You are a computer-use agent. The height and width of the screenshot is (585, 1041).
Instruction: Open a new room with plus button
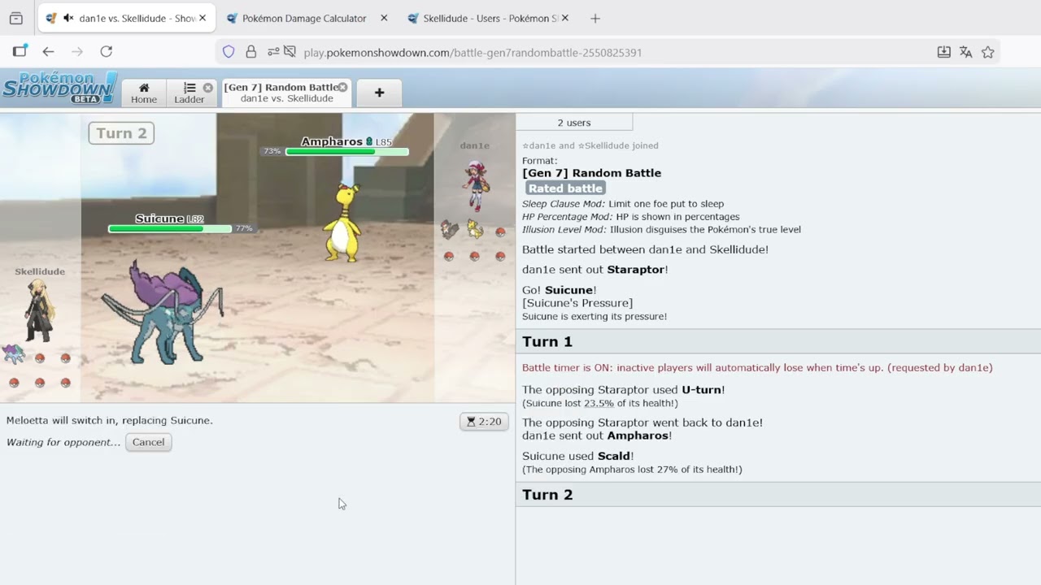379,93
